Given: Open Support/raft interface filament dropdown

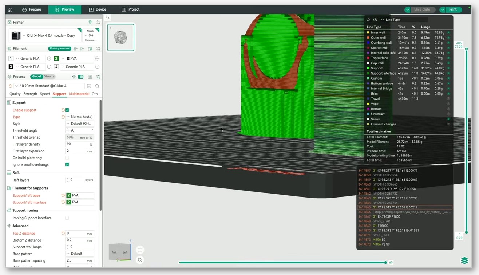Looking at the screenshot, I should [x=80, y=202].
